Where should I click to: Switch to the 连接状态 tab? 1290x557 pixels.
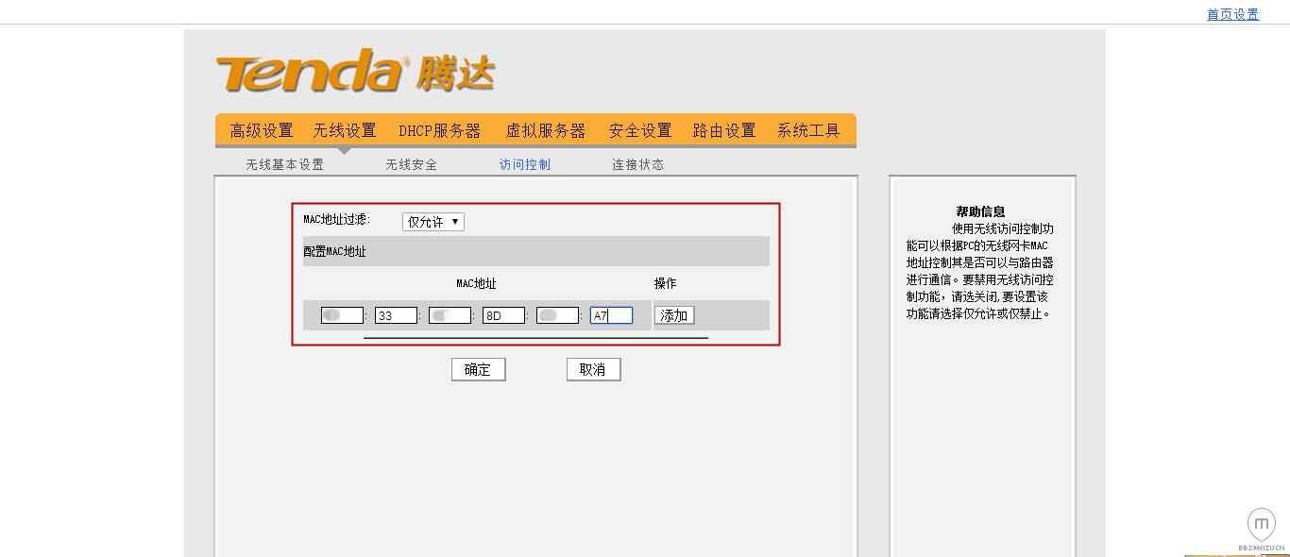click(x=637, y=163)
